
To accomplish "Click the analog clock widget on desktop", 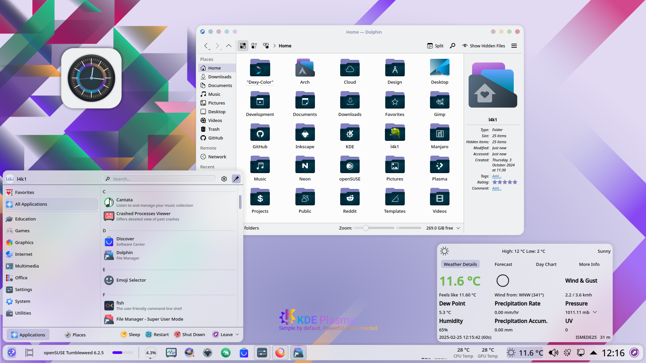I will coord(91,78).
